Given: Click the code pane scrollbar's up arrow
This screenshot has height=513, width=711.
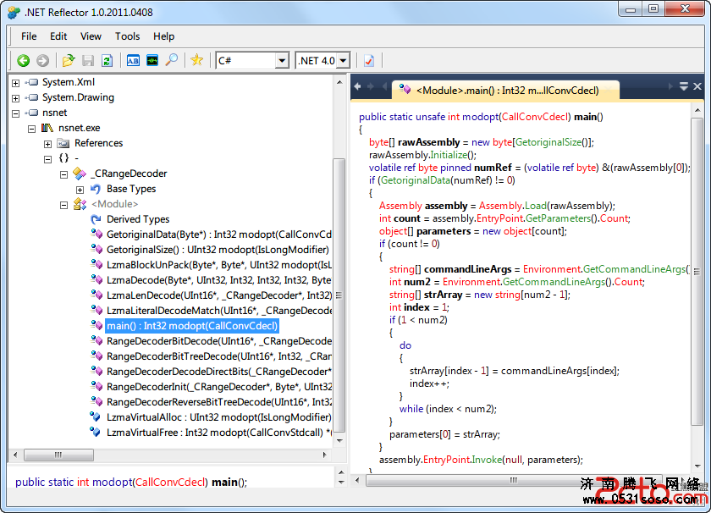Looking at the screenshot, I should point(697,110).
